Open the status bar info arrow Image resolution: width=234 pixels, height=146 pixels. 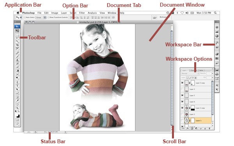[66, 132]
